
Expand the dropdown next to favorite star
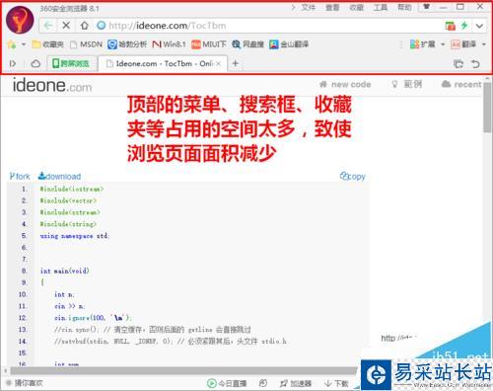pyautogui.click(x=24, y=44)
